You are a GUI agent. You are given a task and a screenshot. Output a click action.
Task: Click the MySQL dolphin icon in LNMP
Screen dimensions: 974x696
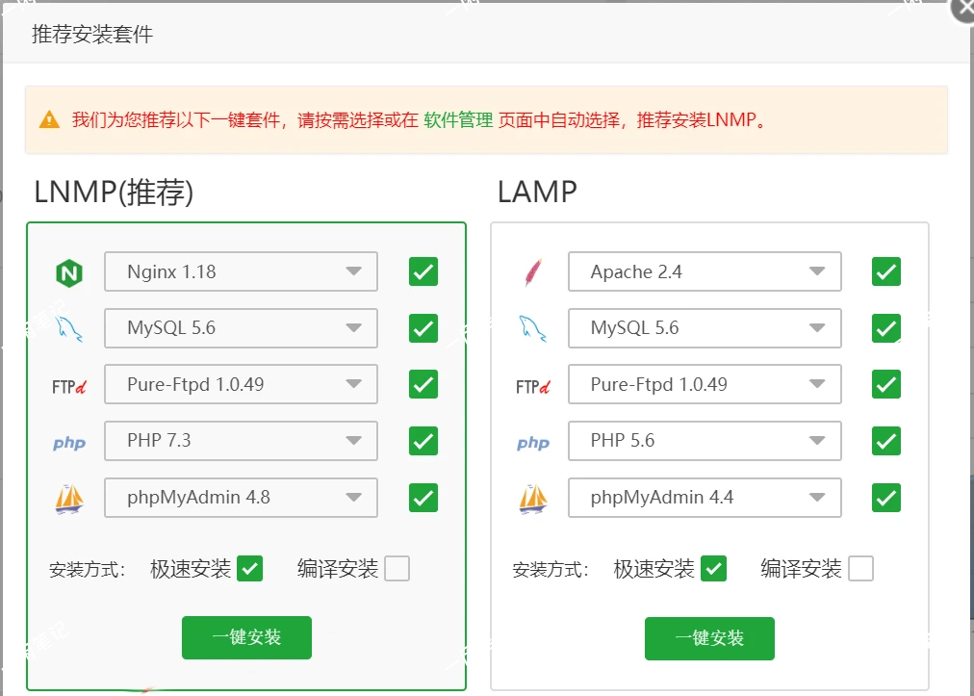click(69, 329)
